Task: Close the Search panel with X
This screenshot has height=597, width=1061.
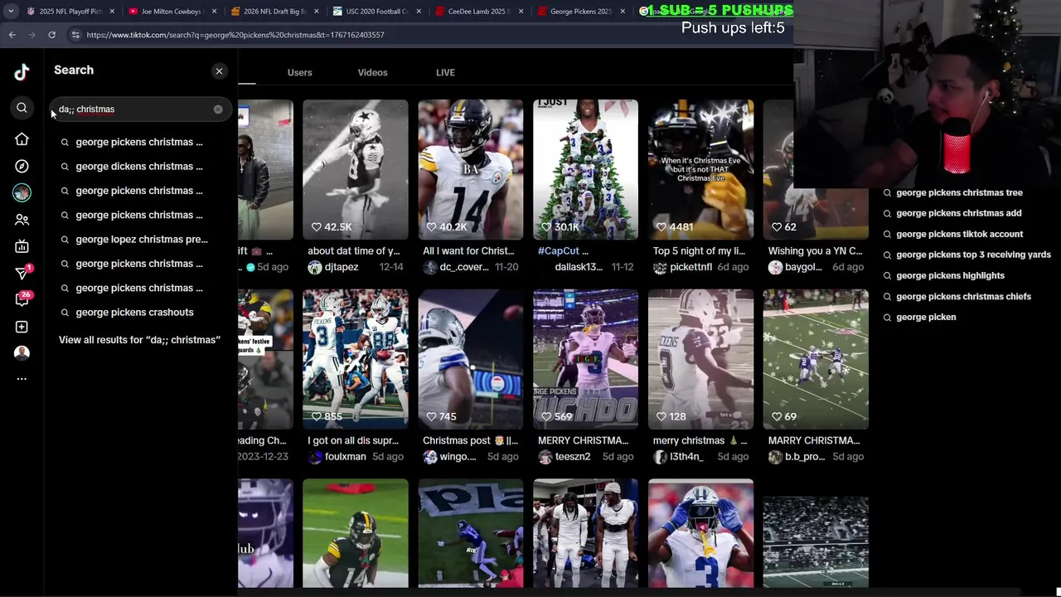Action: click(219, 71)
